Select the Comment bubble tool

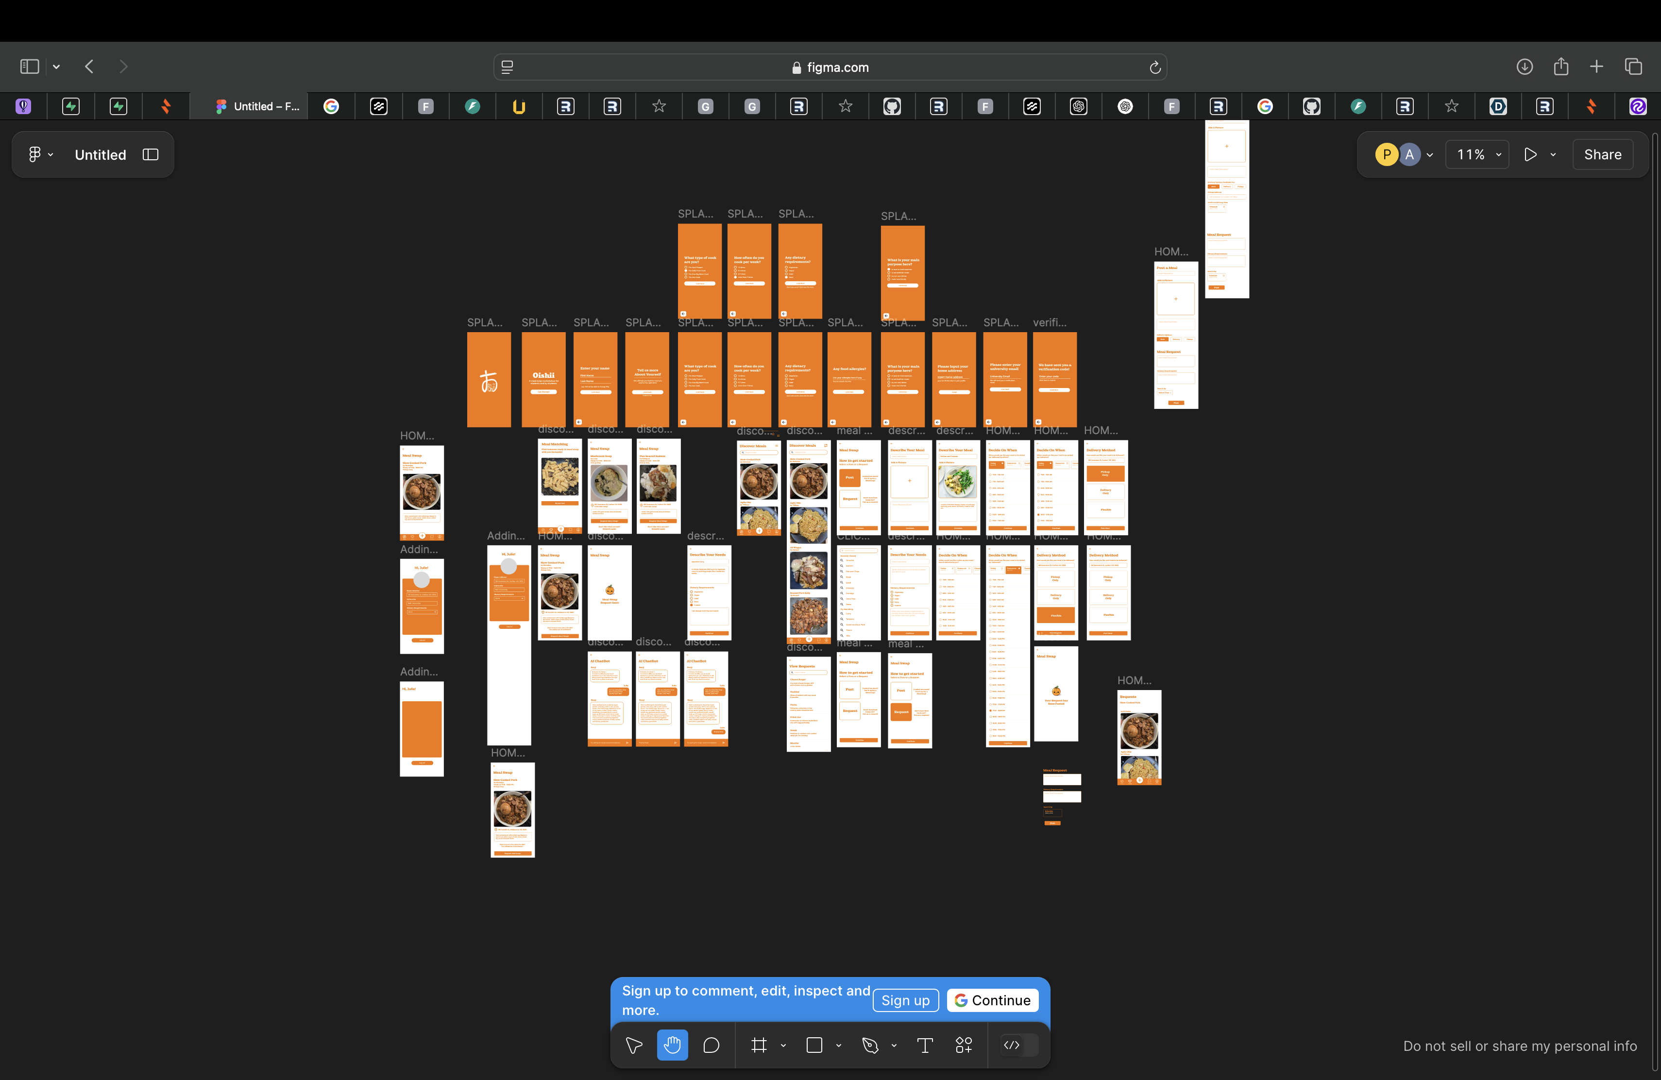coord(711,1045)
